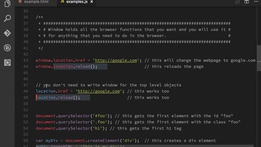Click the comment 'this reloads the page'
The height and width of the screenshot is (147, 261).
point(174,67)
